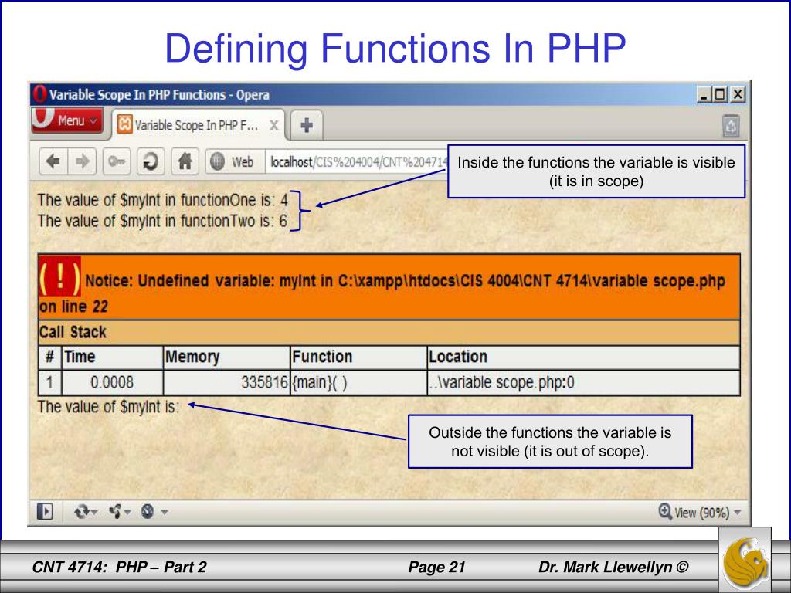Viewport: 791px width, 593px height.
Task: Reload the page with the refresh icon
Action: click(151, 162)
